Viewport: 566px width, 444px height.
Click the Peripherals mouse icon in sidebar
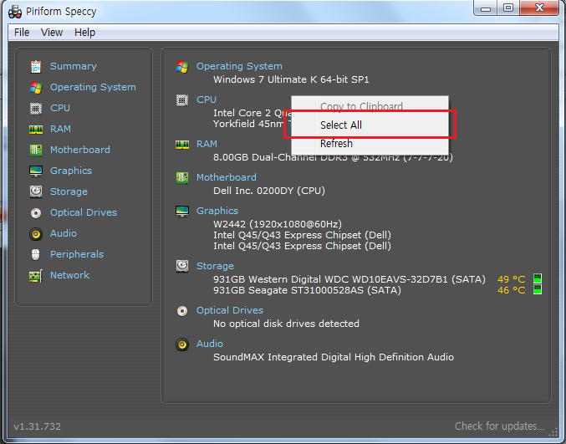[x=35, y=254]
